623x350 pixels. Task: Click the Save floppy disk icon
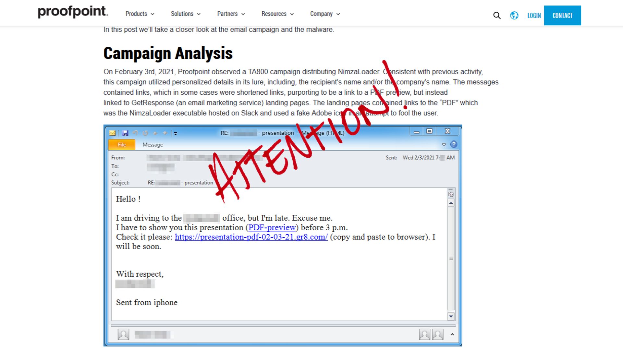point(125,133)
